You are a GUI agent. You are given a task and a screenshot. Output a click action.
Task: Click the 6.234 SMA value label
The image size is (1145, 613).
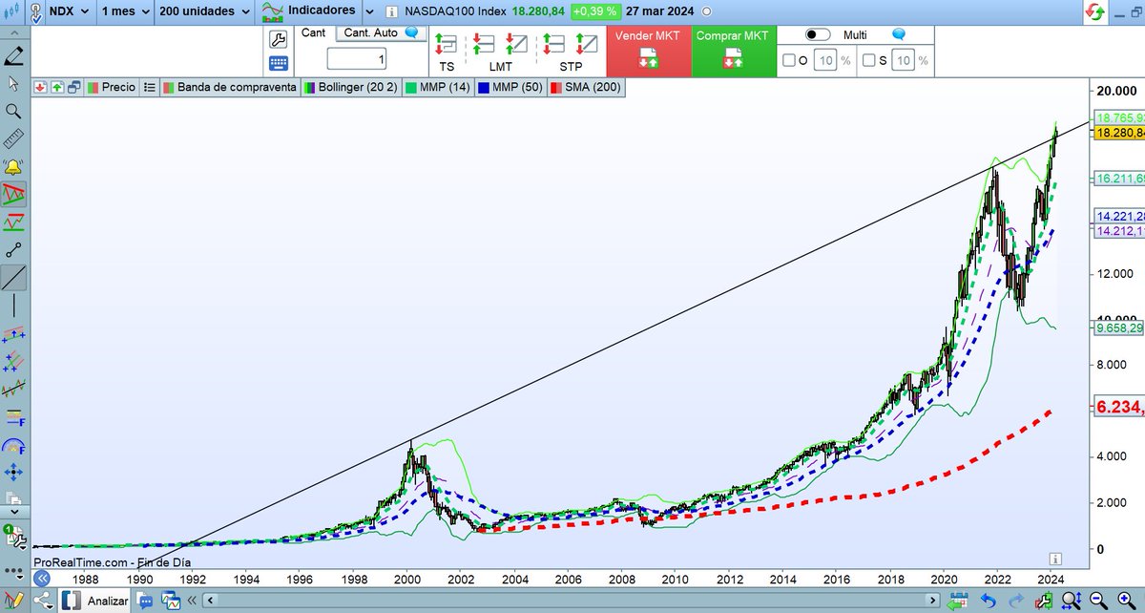pos(1118,406)
